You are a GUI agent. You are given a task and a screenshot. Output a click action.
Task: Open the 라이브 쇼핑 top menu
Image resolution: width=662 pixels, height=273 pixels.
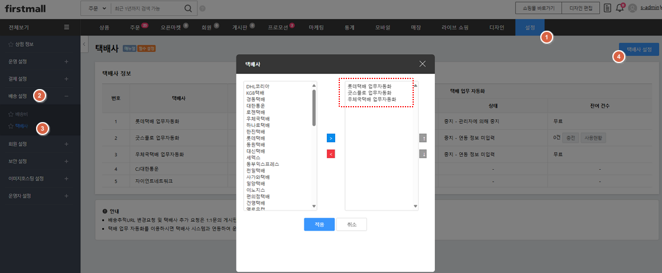click(x=455, y=27)
